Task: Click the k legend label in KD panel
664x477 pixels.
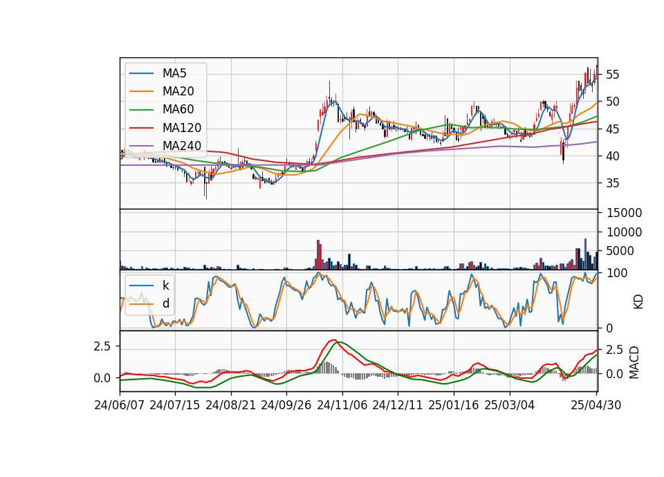Action: point(166,286)
